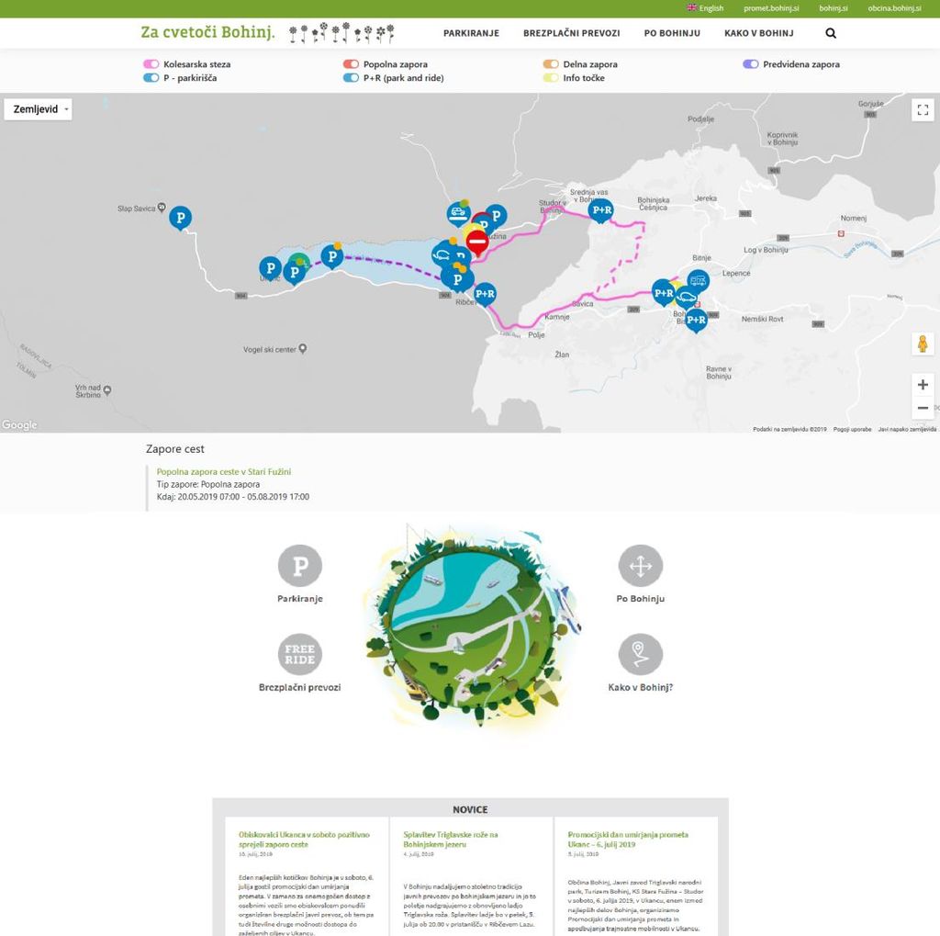Image resolution: width=940 pixels, height=936 pixels.
Task: Toggle the Popolna zapora layer
Action: tap(351, 64)
